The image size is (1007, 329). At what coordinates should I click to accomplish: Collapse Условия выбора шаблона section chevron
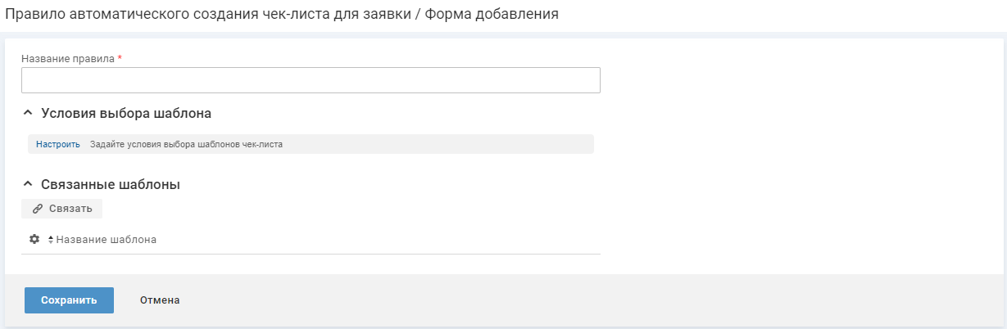click(x=28, y=113)
